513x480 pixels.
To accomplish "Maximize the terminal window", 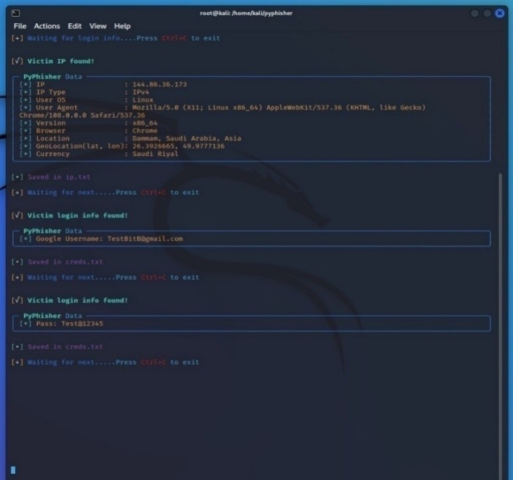I will point(487,13).
